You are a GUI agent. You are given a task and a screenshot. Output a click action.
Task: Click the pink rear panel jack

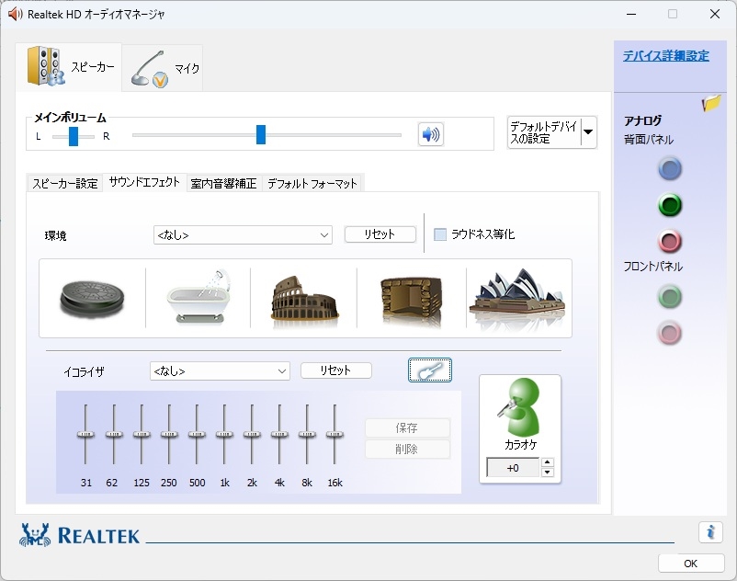click(x=670, y=241)
